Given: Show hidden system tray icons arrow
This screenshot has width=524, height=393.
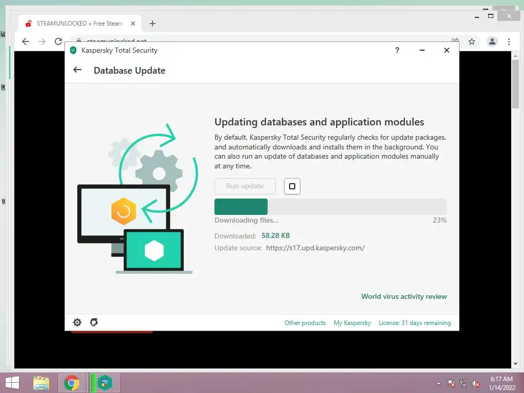Looking at the screenshot, I should [x=439, y=383].
